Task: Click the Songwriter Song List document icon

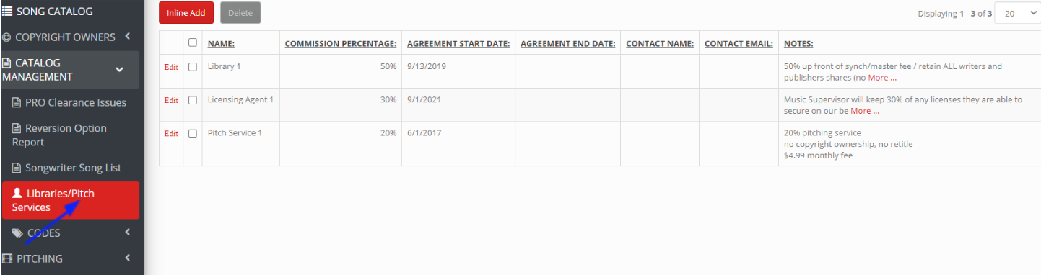Action: tap(17, 168)
